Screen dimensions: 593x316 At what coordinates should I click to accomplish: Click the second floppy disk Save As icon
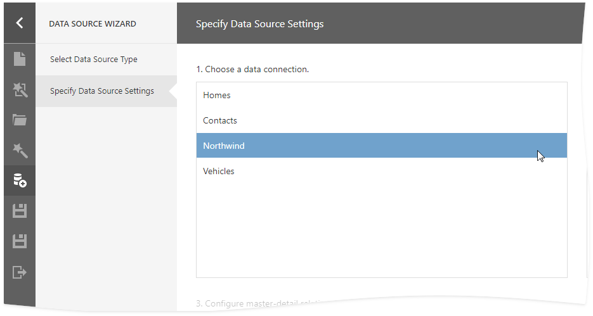[x=20, y=241]
